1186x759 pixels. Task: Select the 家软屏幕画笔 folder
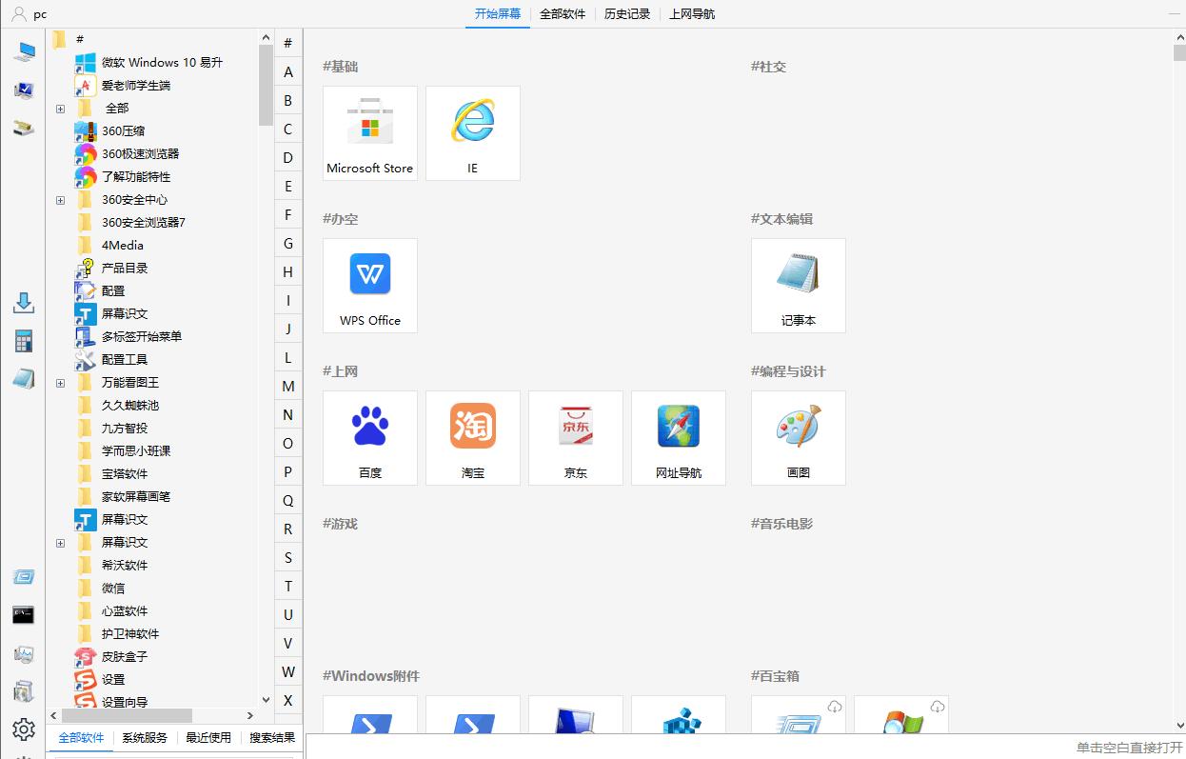[136, 496]
